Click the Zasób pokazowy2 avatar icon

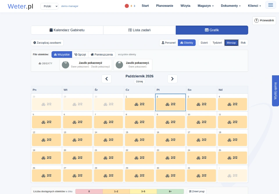point(65,65)
